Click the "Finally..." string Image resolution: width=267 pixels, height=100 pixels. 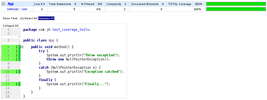coord(95,84)
